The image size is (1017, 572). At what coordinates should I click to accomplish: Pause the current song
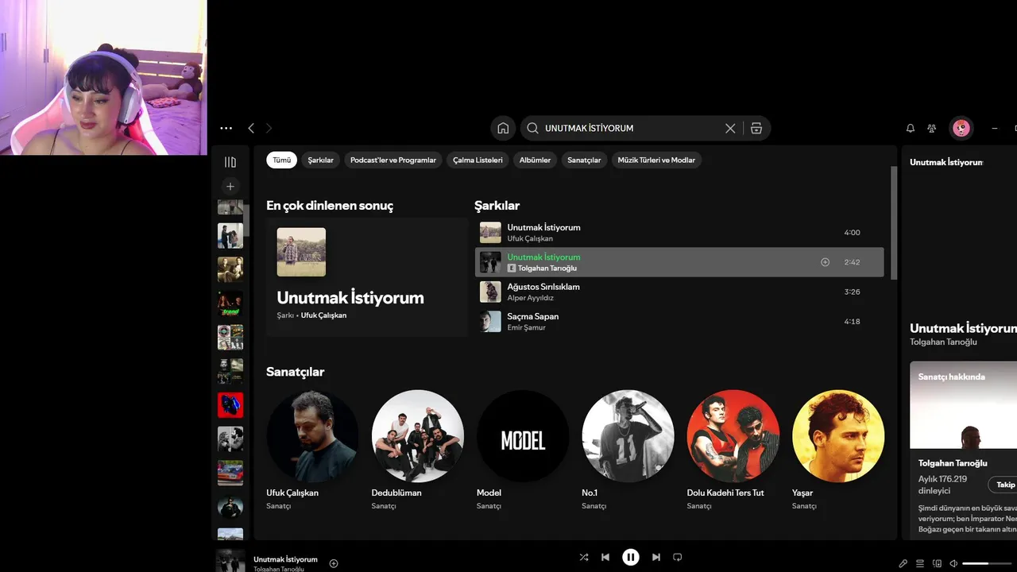coord(631,558)
